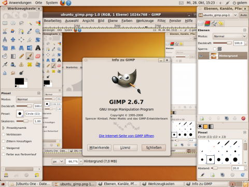Enable the Verblassen checkbox

(3, 135)
